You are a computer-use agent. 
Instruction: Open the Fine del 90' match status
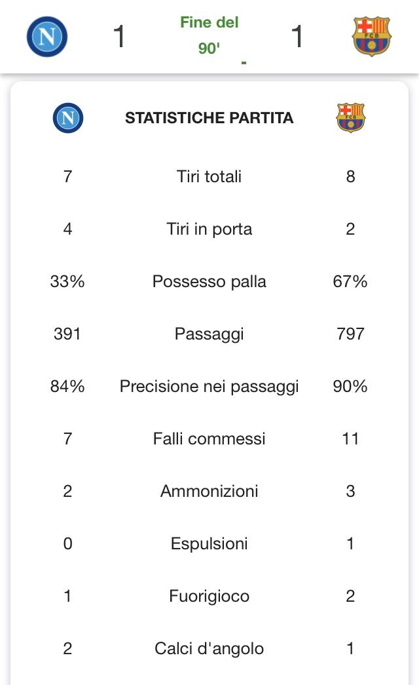click(209, 35)
